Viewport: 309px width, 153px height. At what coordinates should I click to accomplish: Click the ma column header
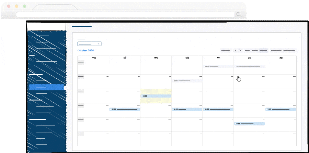94,58
